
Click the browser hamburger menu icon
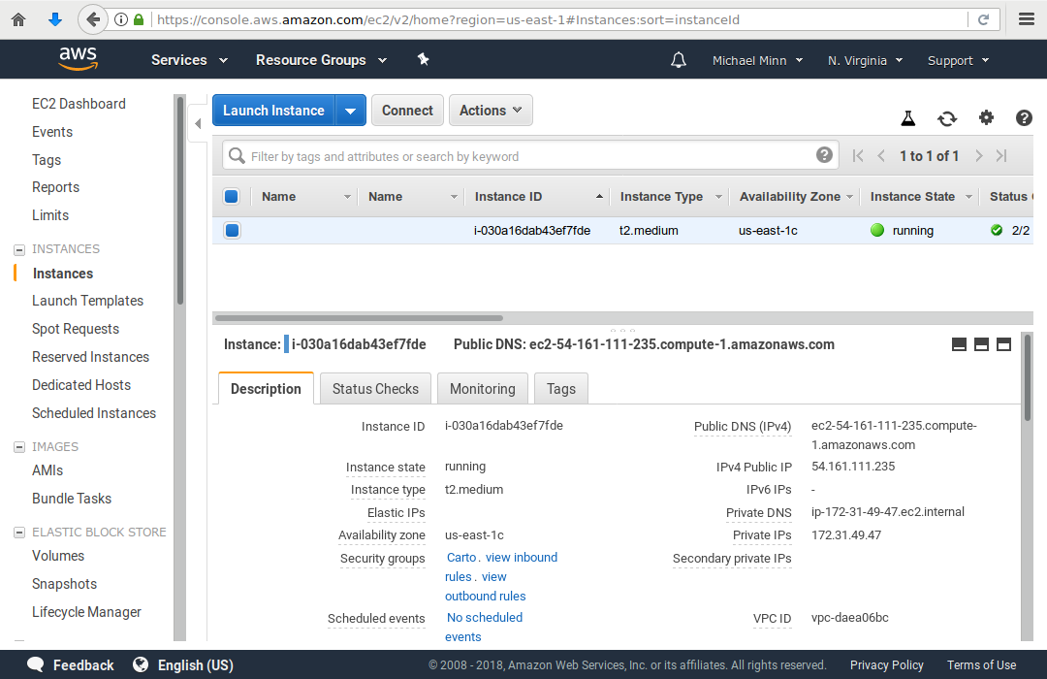(x=1027, y=19)
